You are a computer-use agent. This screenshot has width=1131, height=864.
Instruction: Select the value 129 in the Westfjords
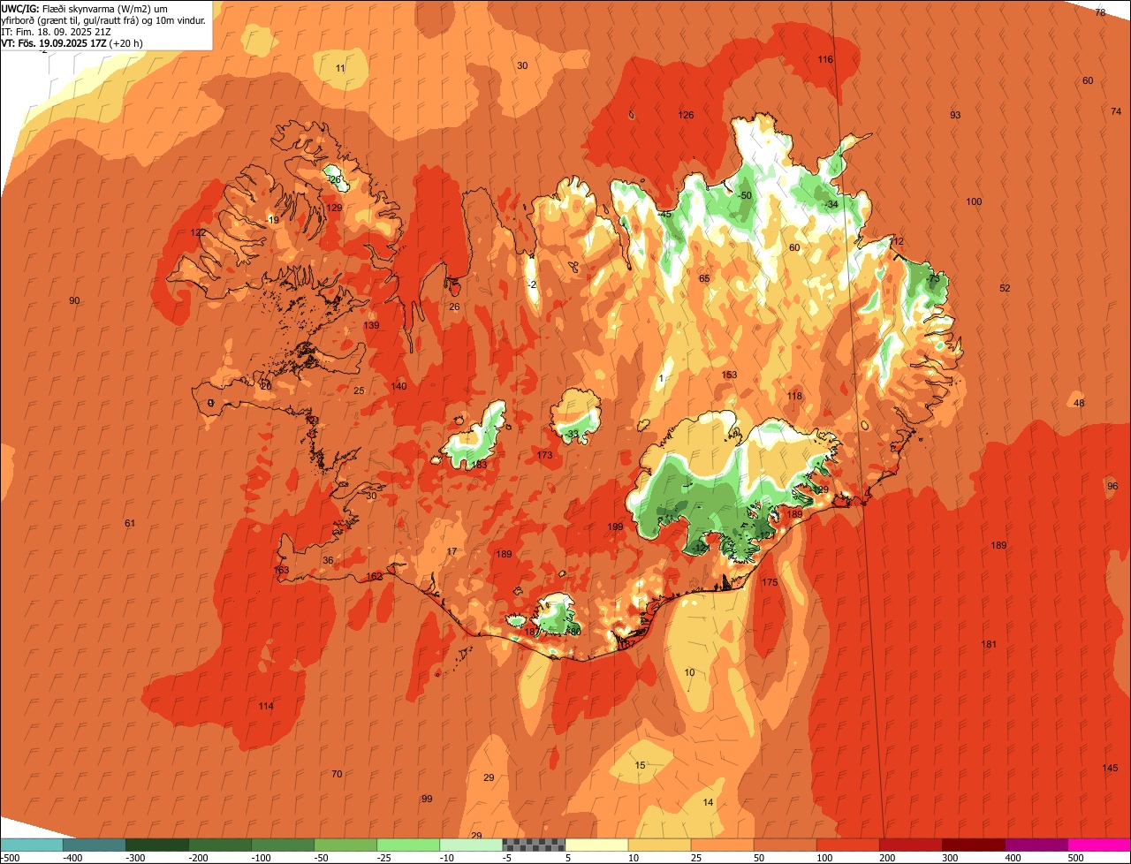[334, 208]
